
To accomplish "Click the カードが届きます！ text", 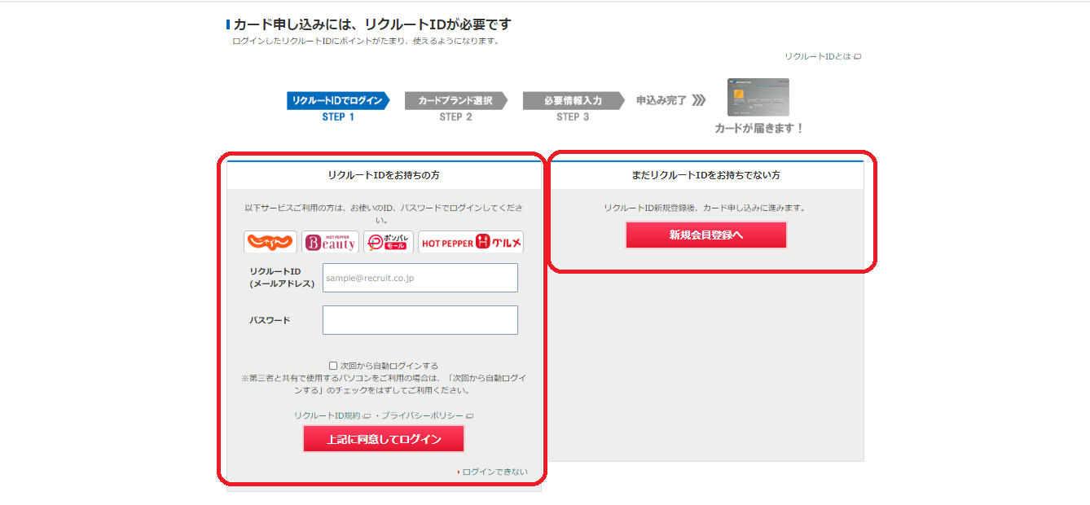I will [x=759, y=129].
